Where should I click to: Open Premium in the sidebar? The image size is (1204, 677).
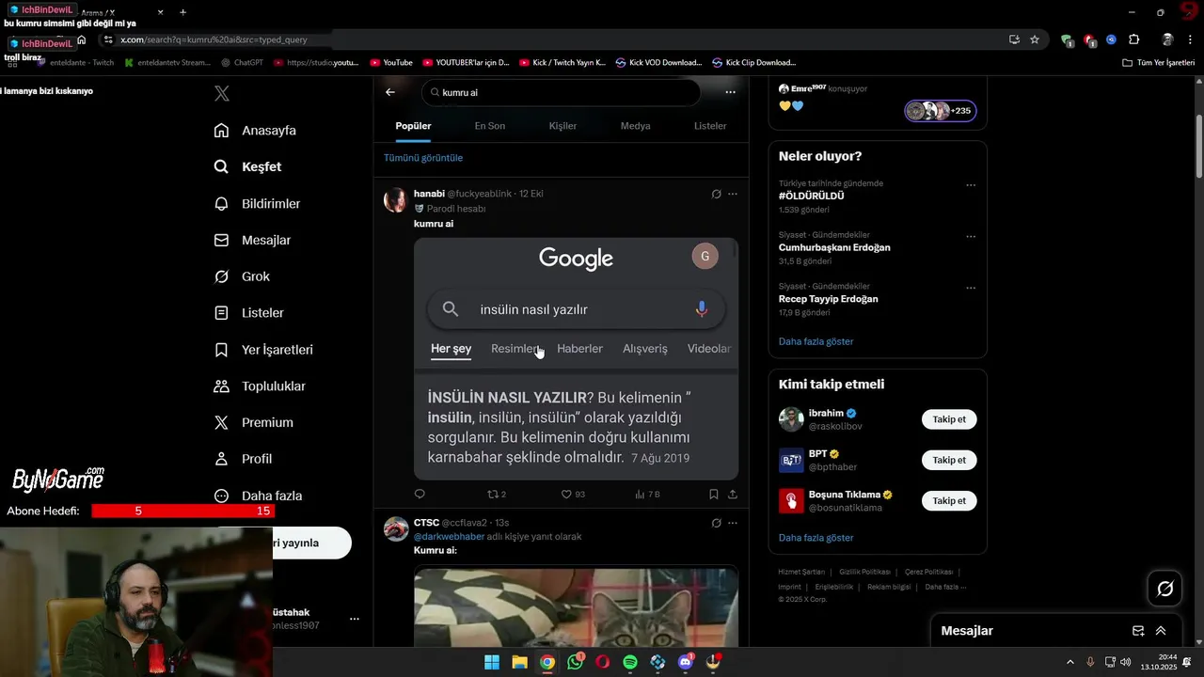(253, 423)
